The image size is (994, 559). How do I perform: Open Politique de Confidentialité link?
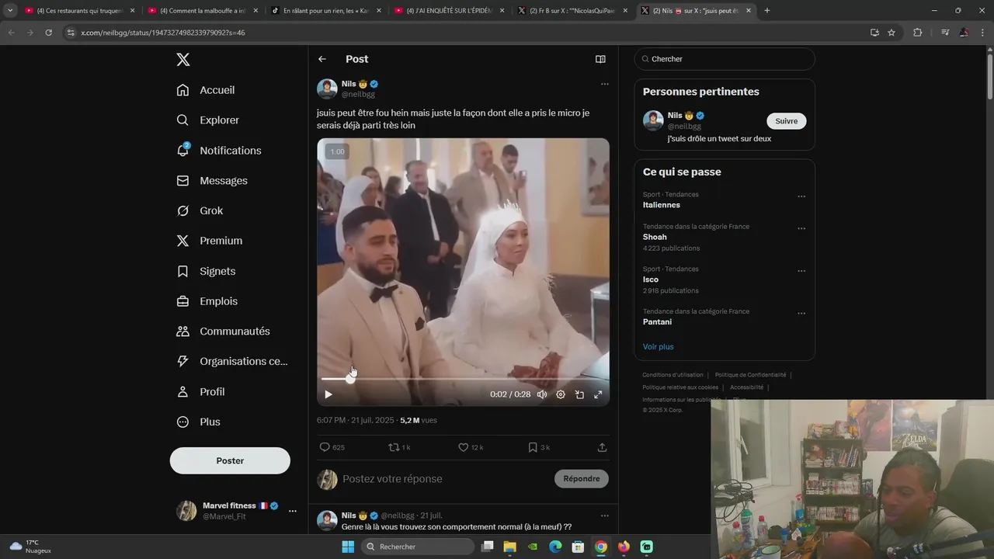coord(751,375)
